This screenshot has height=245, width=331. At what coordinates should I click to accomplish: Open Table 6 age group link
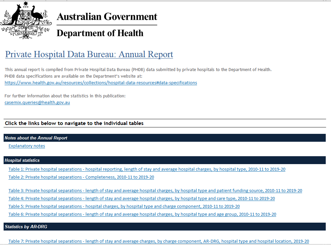142,214
